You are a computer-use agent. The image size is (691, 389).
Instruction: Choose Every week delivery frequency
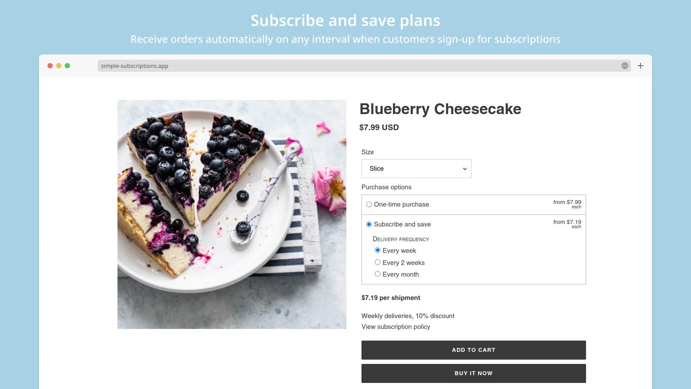(378, 250)
